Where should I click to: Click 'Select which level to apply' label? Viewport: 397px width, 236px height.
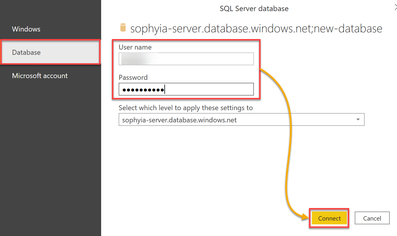click(x=186, y=108)
